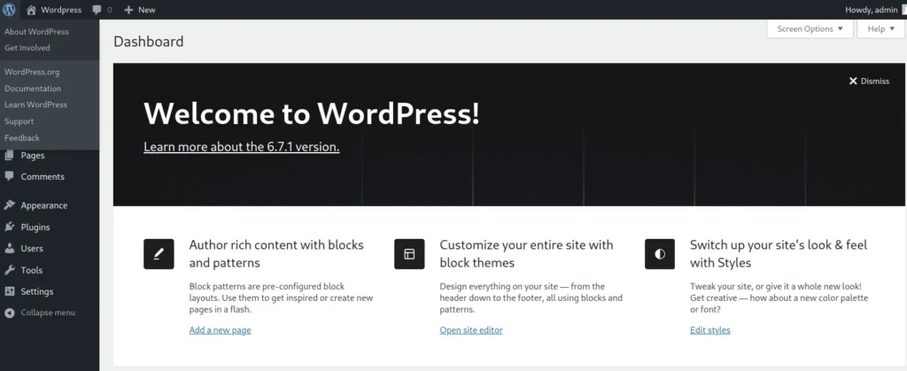Click heading Author rich content with blocks
Screen dimensions: 907x371
[x=276, y=254]
